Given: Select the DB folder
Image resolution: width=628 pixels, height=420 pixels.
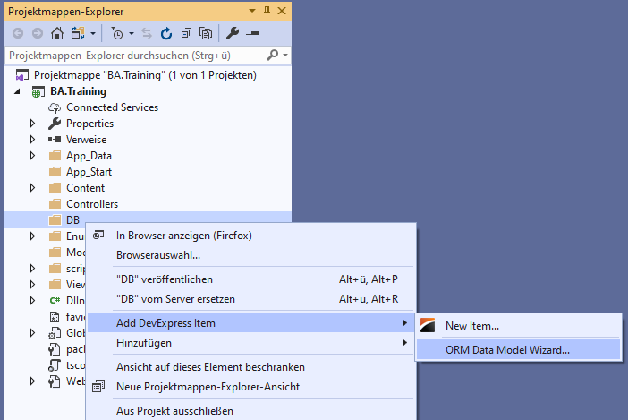Looking at the screenshot, I should pos(72,220).
